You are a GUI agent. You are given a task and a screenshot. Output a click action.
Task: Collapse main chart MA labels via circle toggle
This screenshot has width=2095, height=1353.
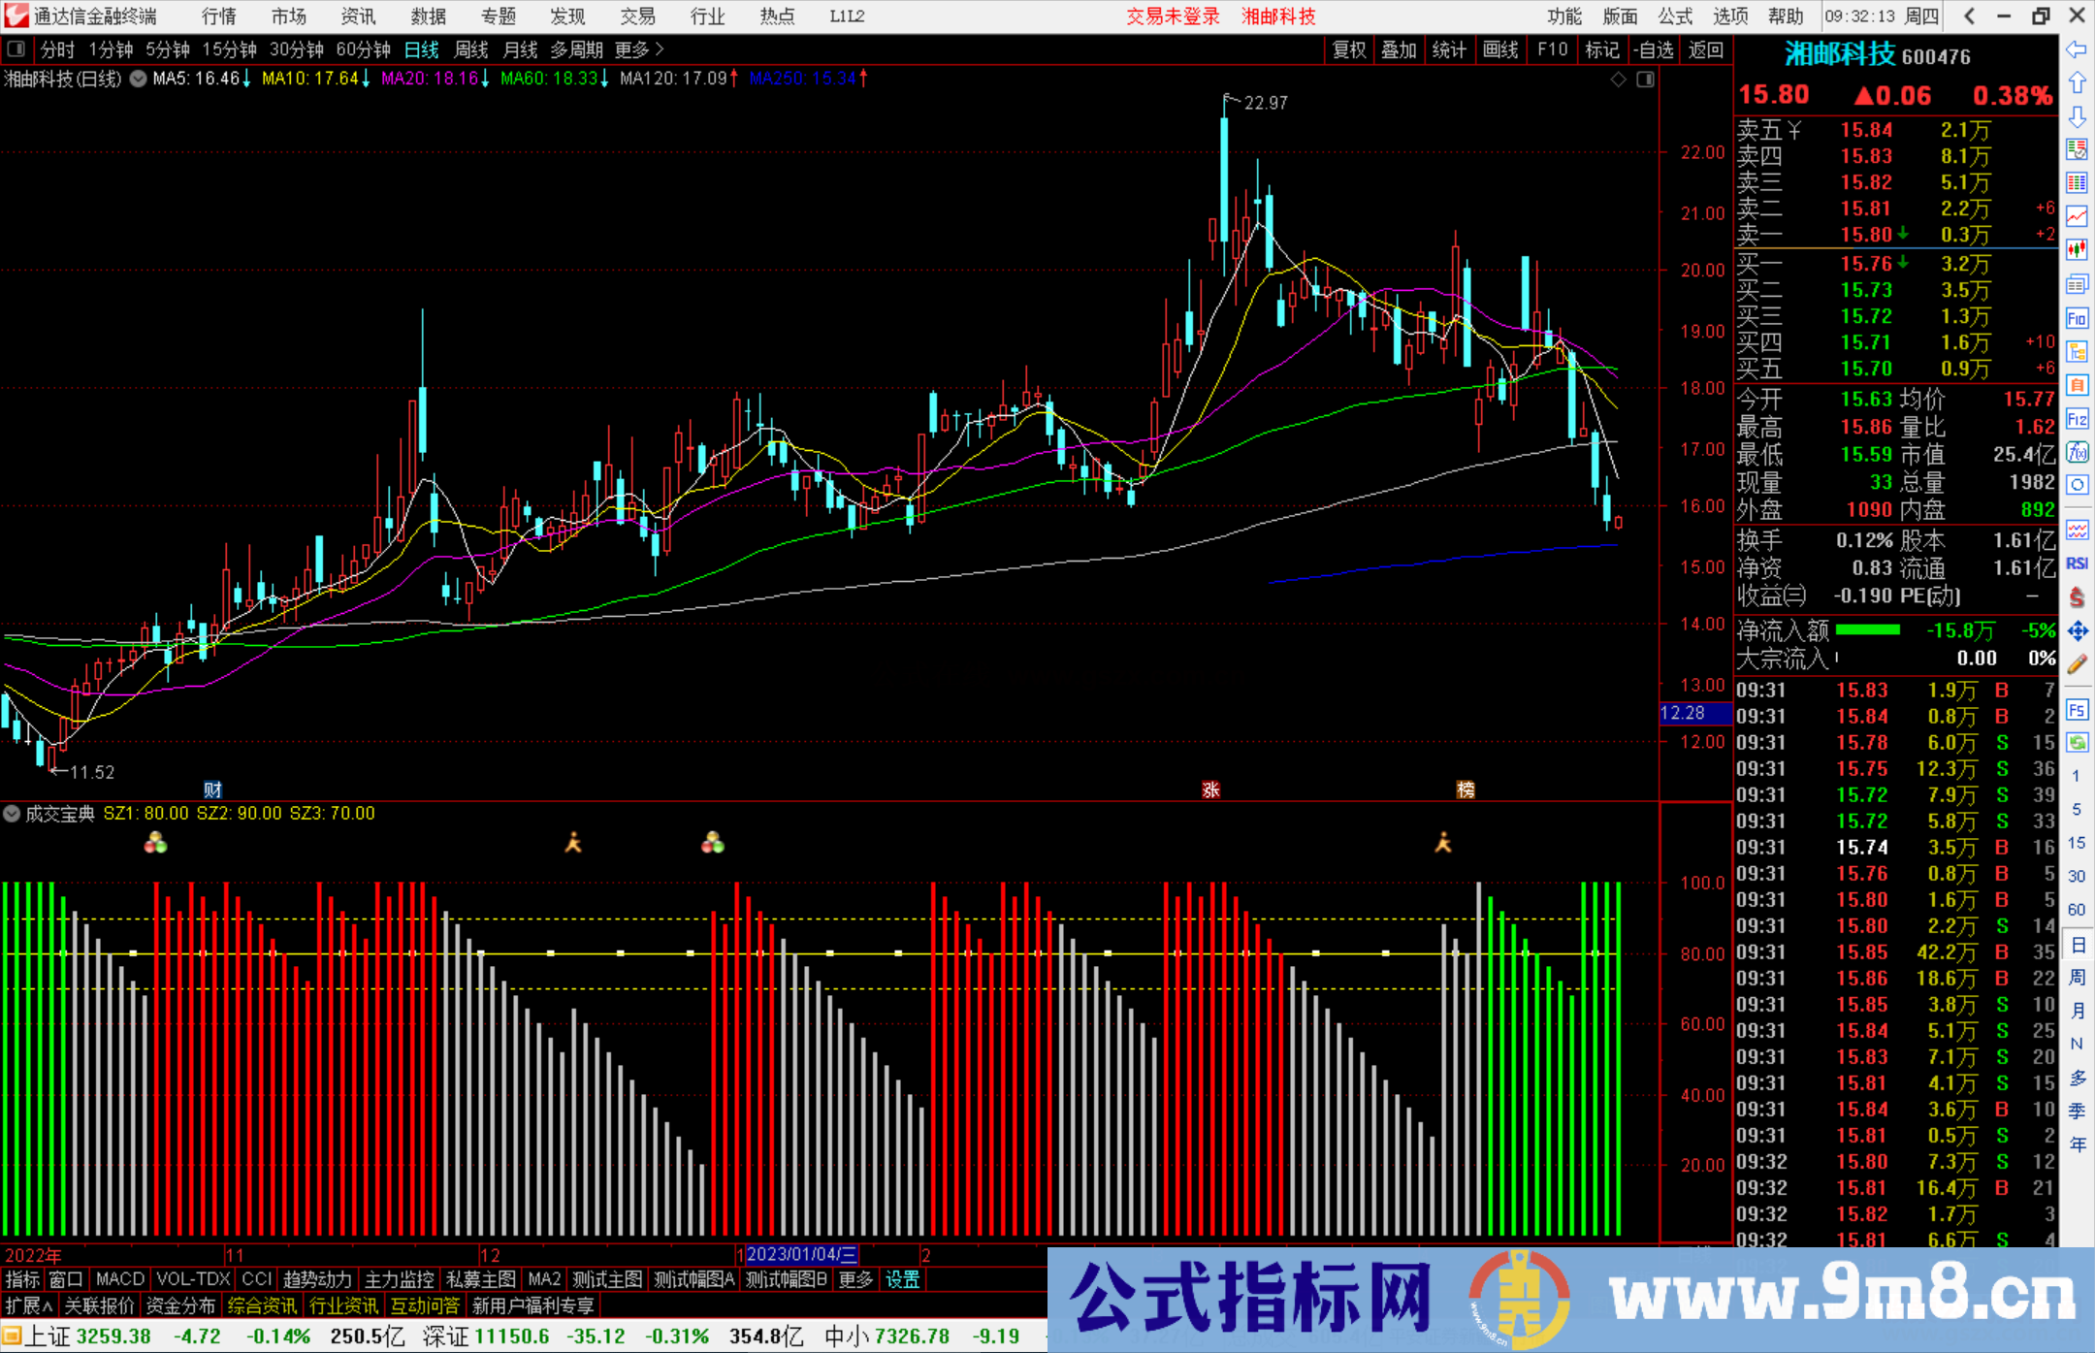pyautogui.click(x=138, y=80)
